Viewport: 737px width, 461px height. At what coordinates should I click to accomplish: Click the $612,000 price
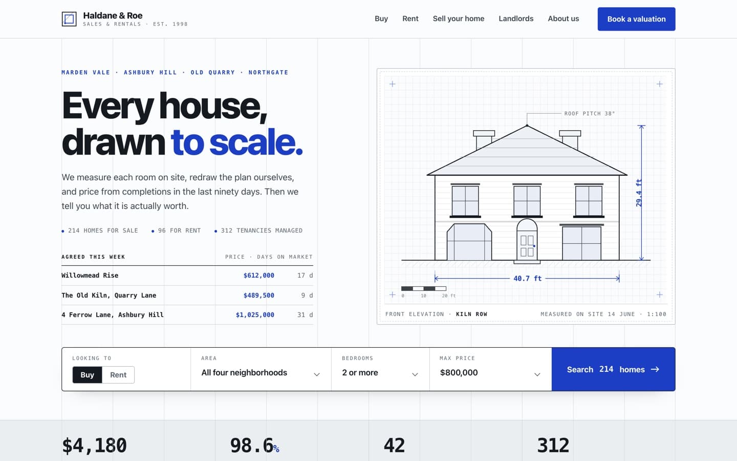pyautogui.click(x=259, y=276)
